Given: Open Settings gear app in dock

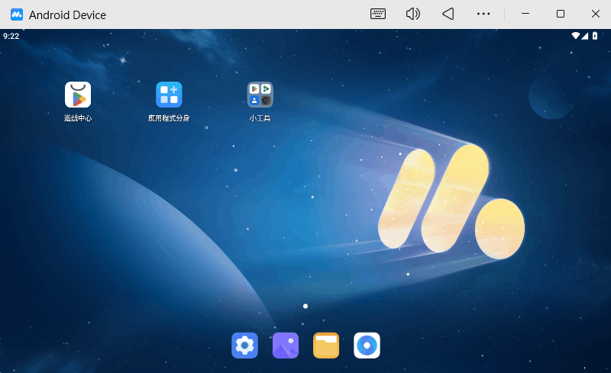Looking at the screenshot, I should [x=244, y=346].
